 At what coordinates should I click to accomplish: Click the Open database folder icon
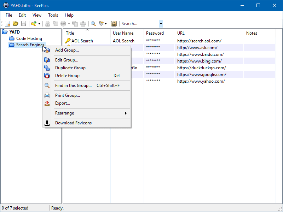(16, 24)
